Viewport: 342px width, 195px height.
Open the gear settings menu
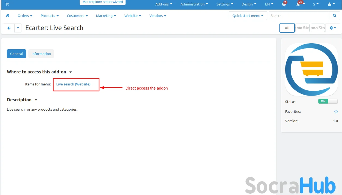pyautogui.click(x=332, y=28)
